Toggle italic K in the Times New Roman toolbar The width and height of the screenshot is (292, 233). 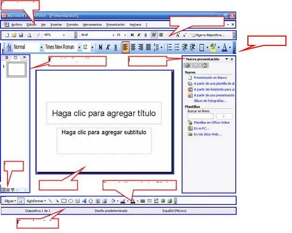108,47
